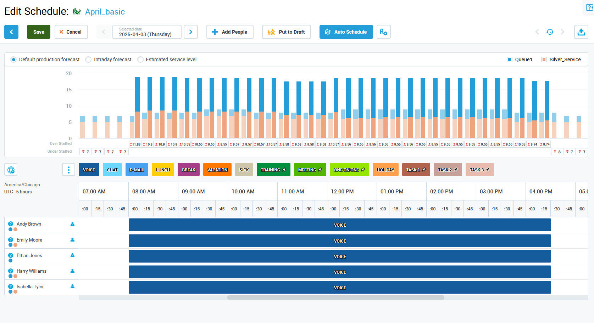Open the auto schedule settings icon
This screenshot has width=594, height=323.
(x=383, y=32)
